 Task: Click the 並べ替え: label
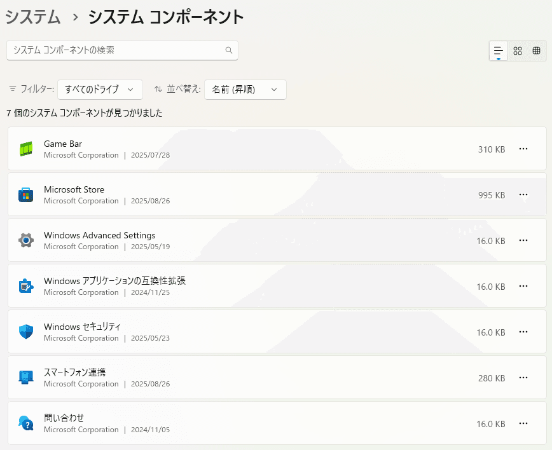click(x=183, y=89)
